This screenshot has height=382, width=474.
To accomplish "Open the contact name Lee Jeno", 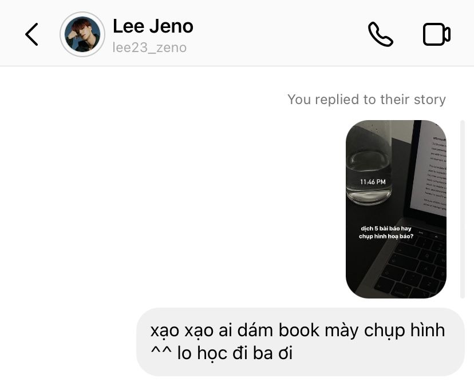I will (153, 26).
